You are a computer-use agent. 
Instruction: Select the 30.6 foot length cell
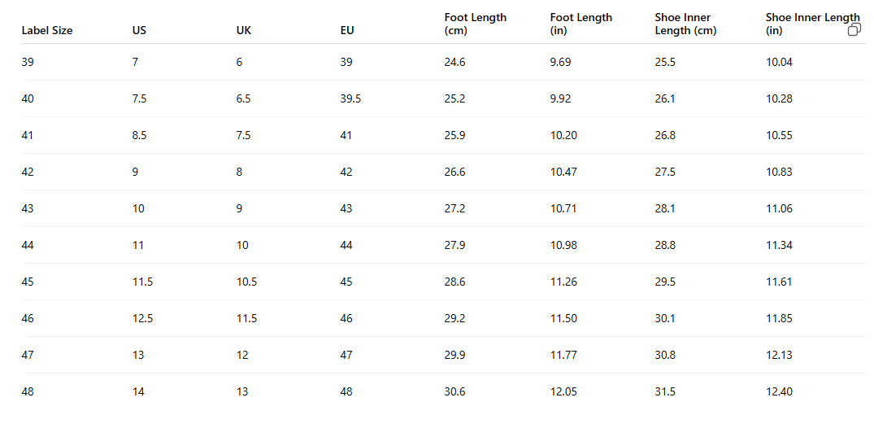coord(454,391)
